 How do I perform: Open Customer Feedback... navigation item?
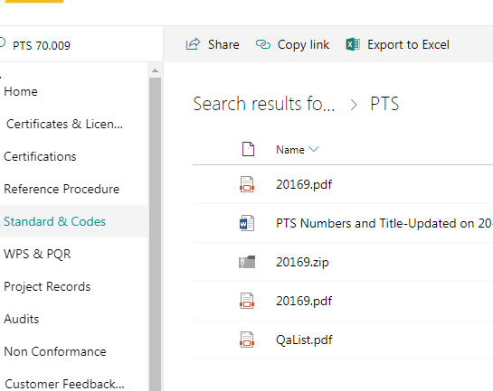(64, 384)
